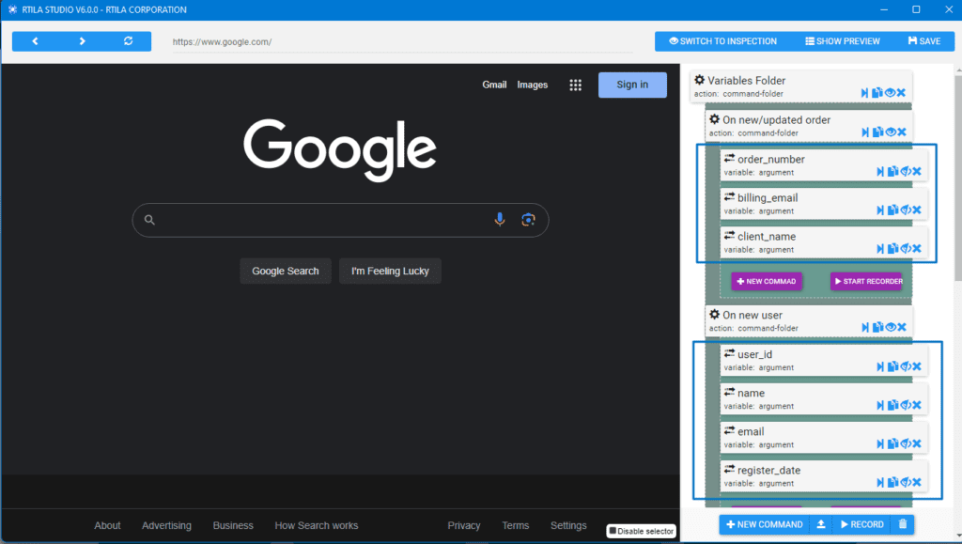The image size is (962, 544).
Task: Select the order_number variable
Action: click(x=823, y=164)
